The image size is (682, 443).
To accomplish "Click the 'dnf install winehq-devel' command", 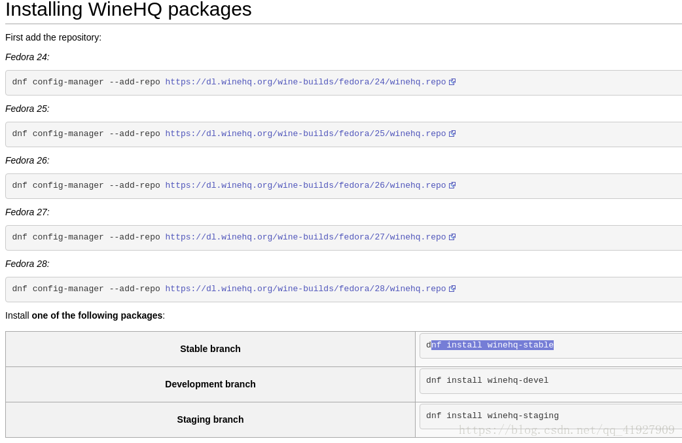I will [487, 380].
